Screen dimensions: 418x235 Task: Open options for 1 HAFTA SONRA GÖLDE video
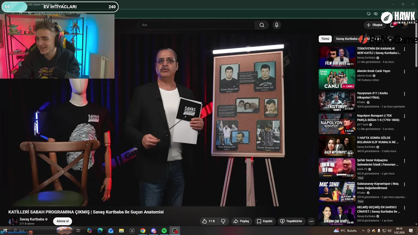404,138
